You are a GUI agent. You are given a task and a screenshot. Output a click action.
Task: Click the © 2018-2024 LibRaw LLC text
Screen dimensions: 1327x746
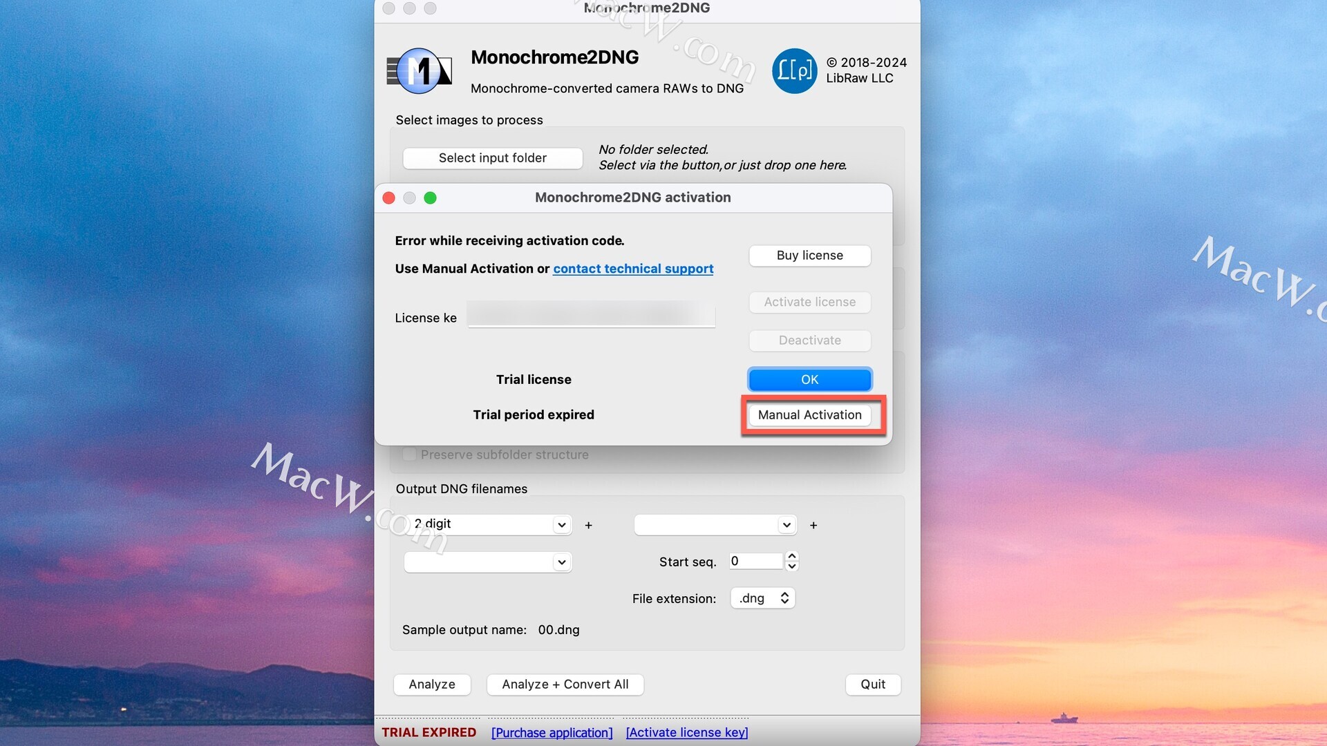click(867, 70)
